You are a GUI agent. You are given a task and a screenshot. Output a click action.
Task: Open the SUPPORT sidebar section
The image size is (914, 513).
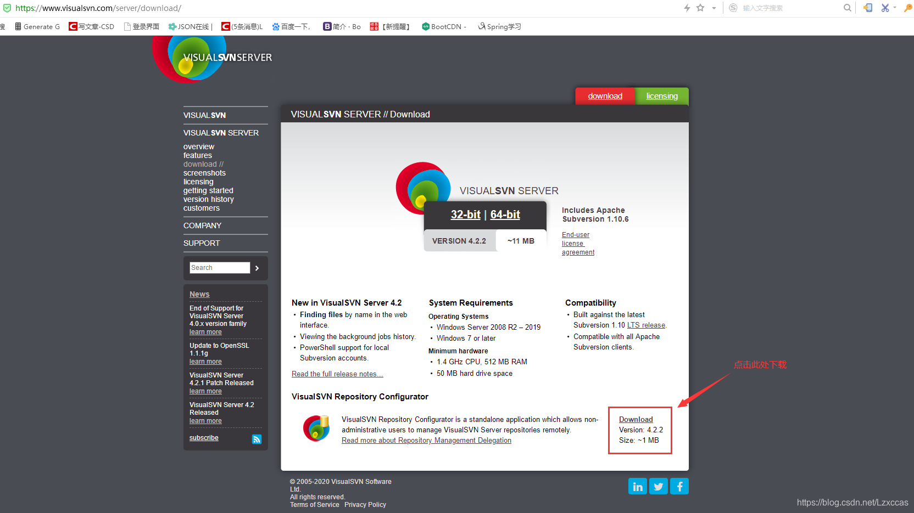tap(202, 243)
